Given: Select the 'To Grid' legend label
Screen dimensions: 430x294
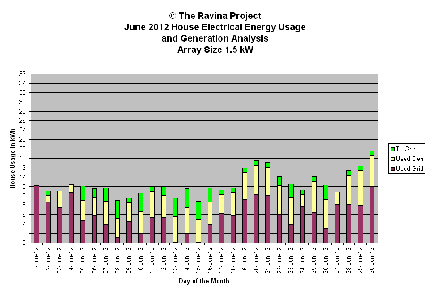Looking at the screenshot, I should tap(406, 149).
